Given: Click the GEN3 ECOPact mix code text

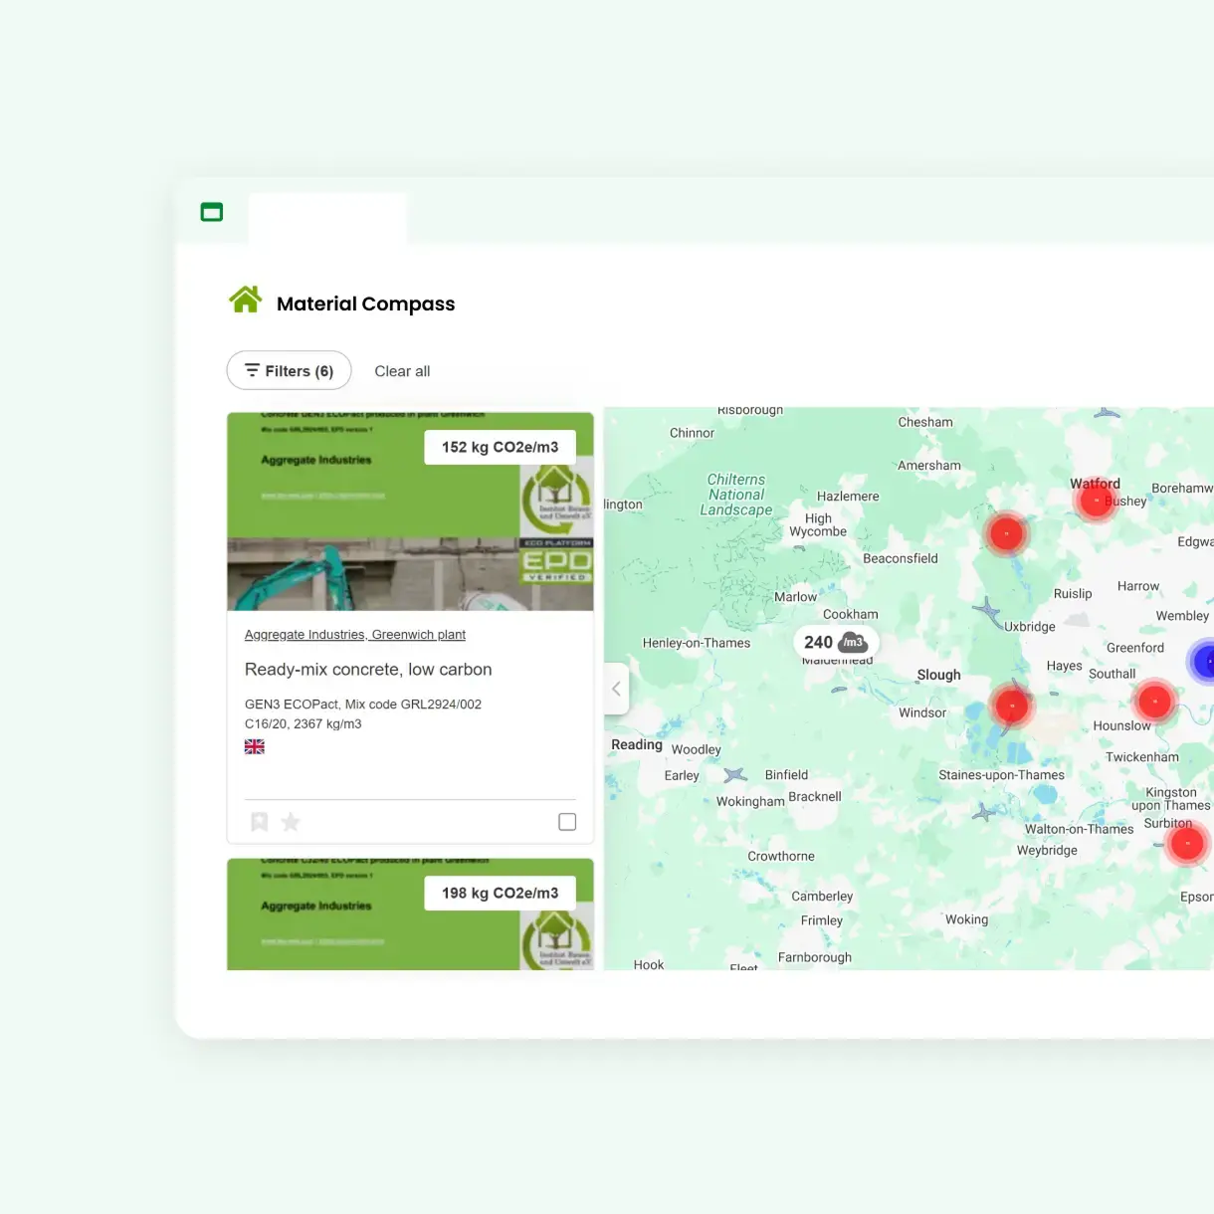Looking at the screenshot, I should 363,705.
